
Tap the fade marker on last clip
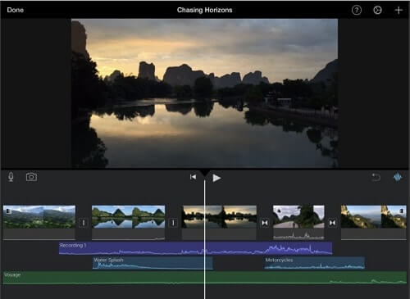(x=402, y=211)
